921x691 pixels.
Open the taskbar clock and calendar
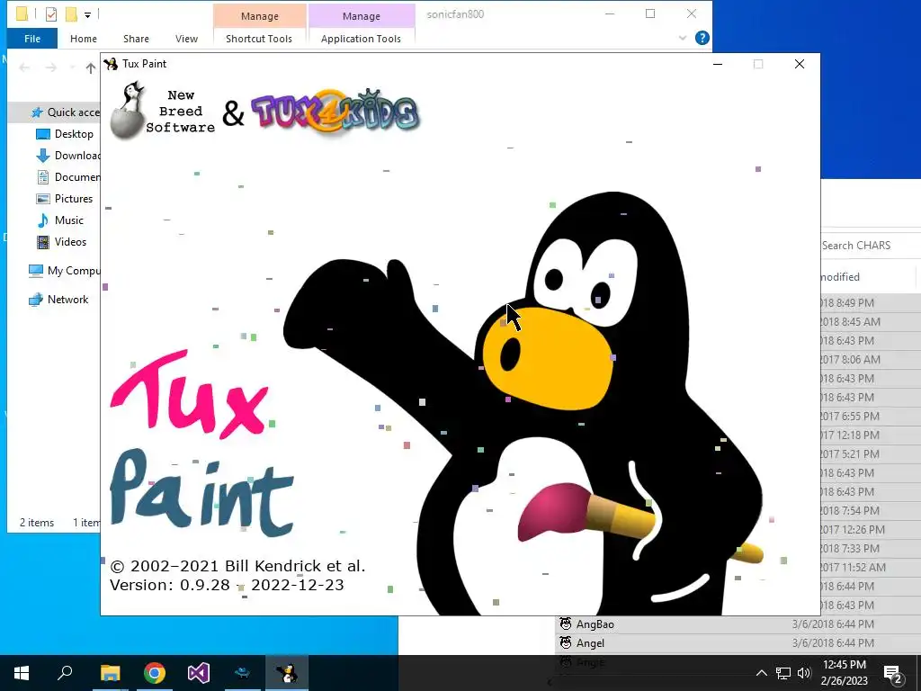coord(844,673)
